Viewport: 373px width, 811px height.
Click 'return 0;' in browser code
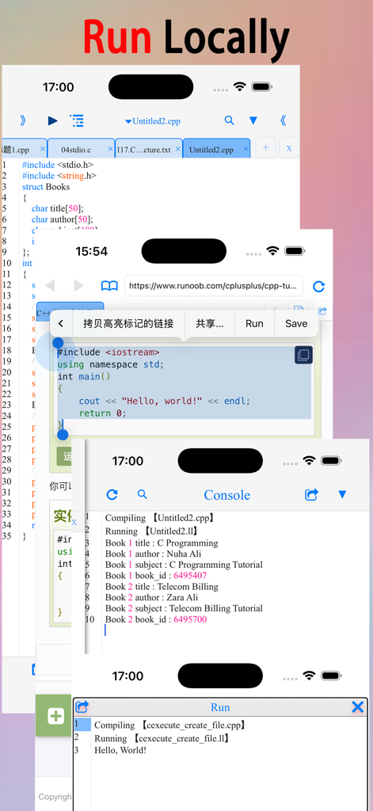102,413
